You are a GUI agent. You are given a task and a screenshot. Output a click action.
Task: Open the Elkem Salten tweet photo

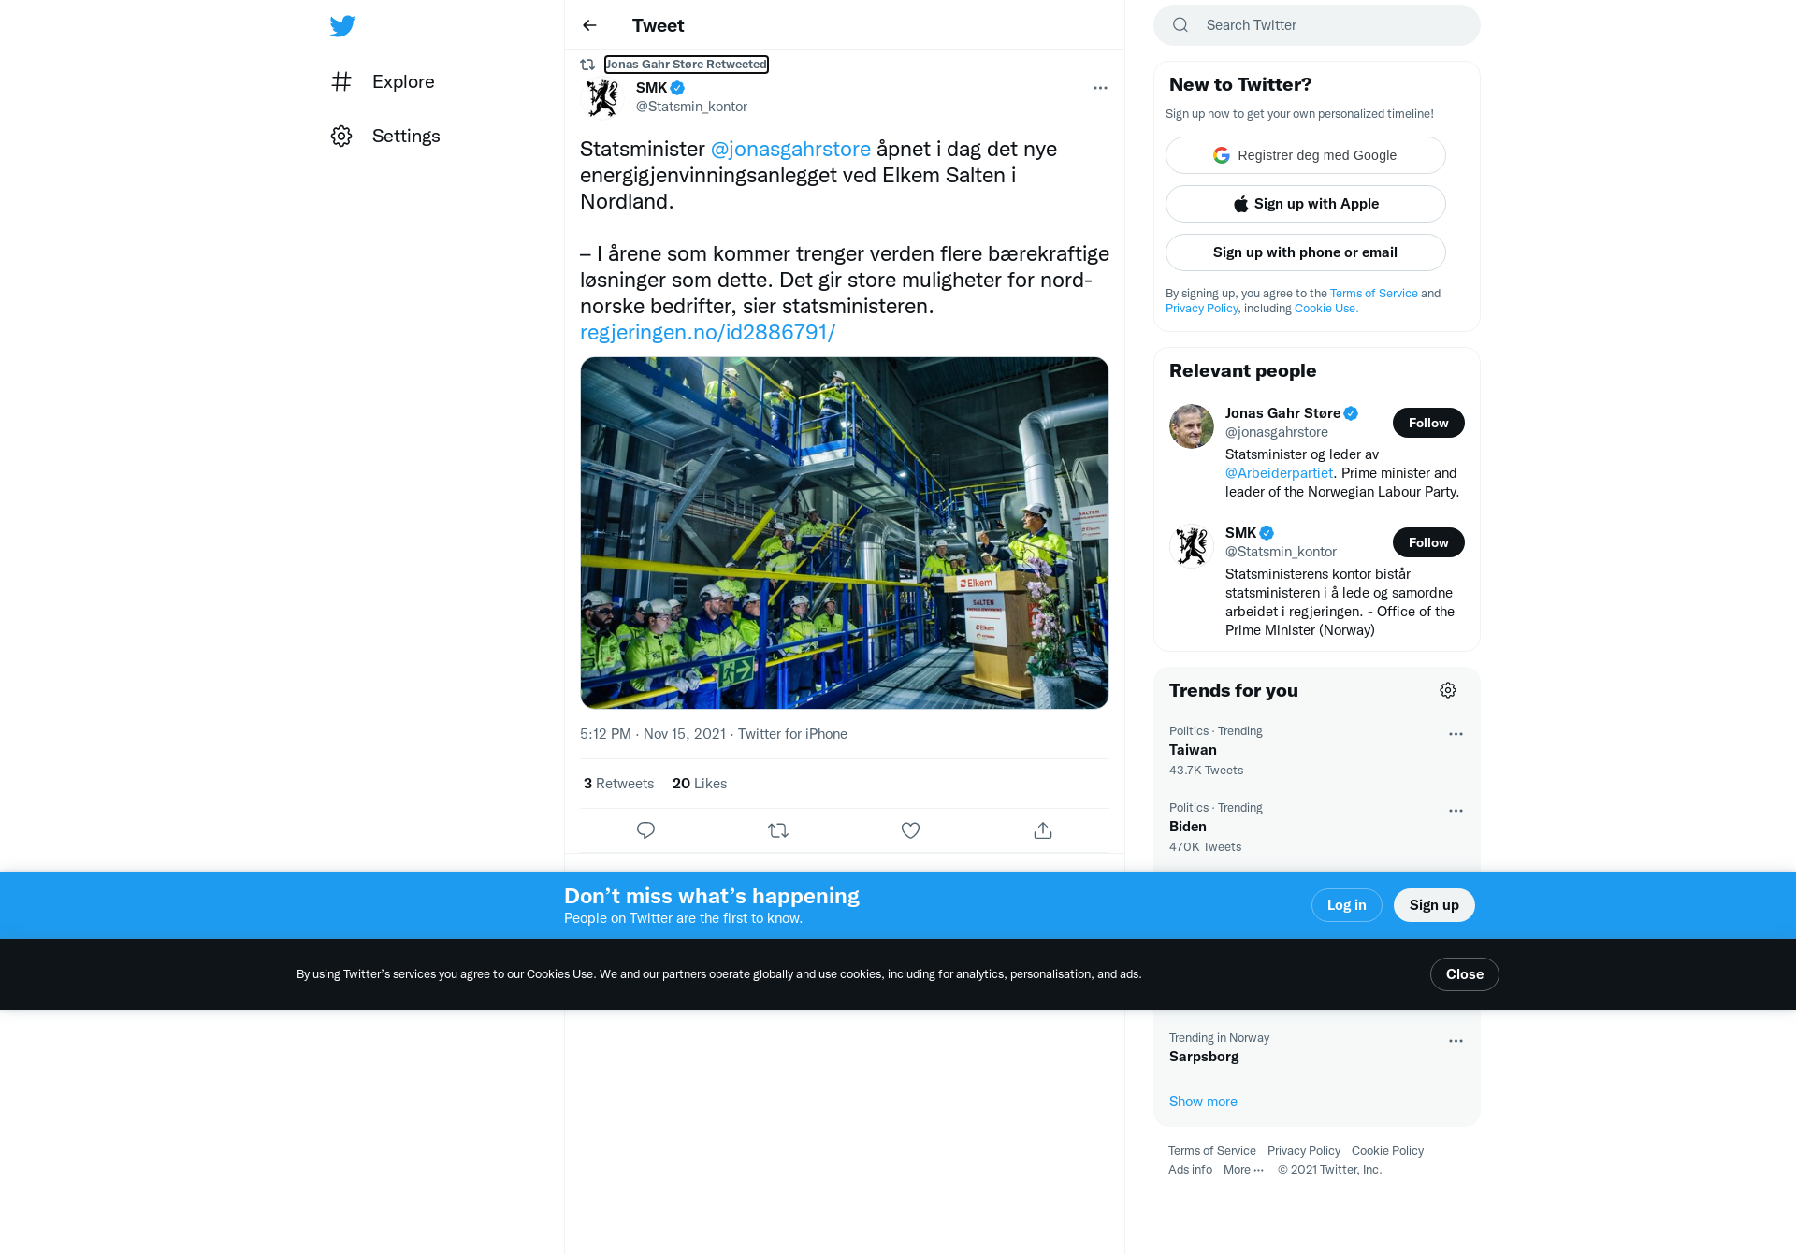845,533
